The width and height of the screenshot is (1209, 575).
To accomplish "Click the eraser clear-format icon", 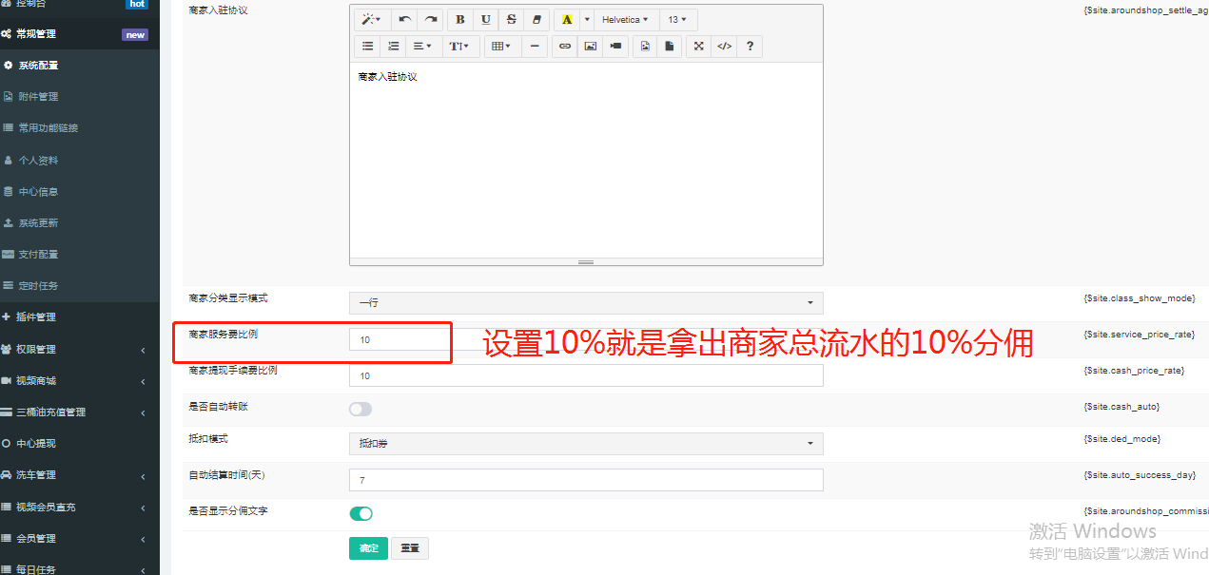I will [537, 19].
